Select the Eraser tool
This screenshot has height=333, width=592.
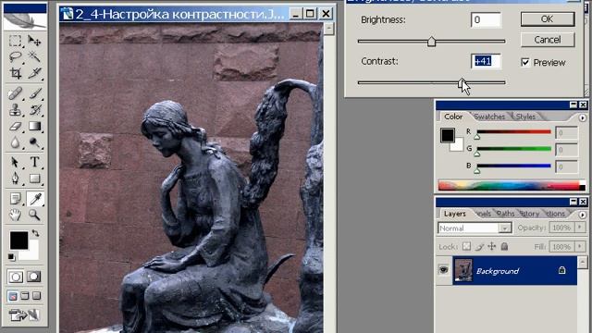(x=16, y=126)
